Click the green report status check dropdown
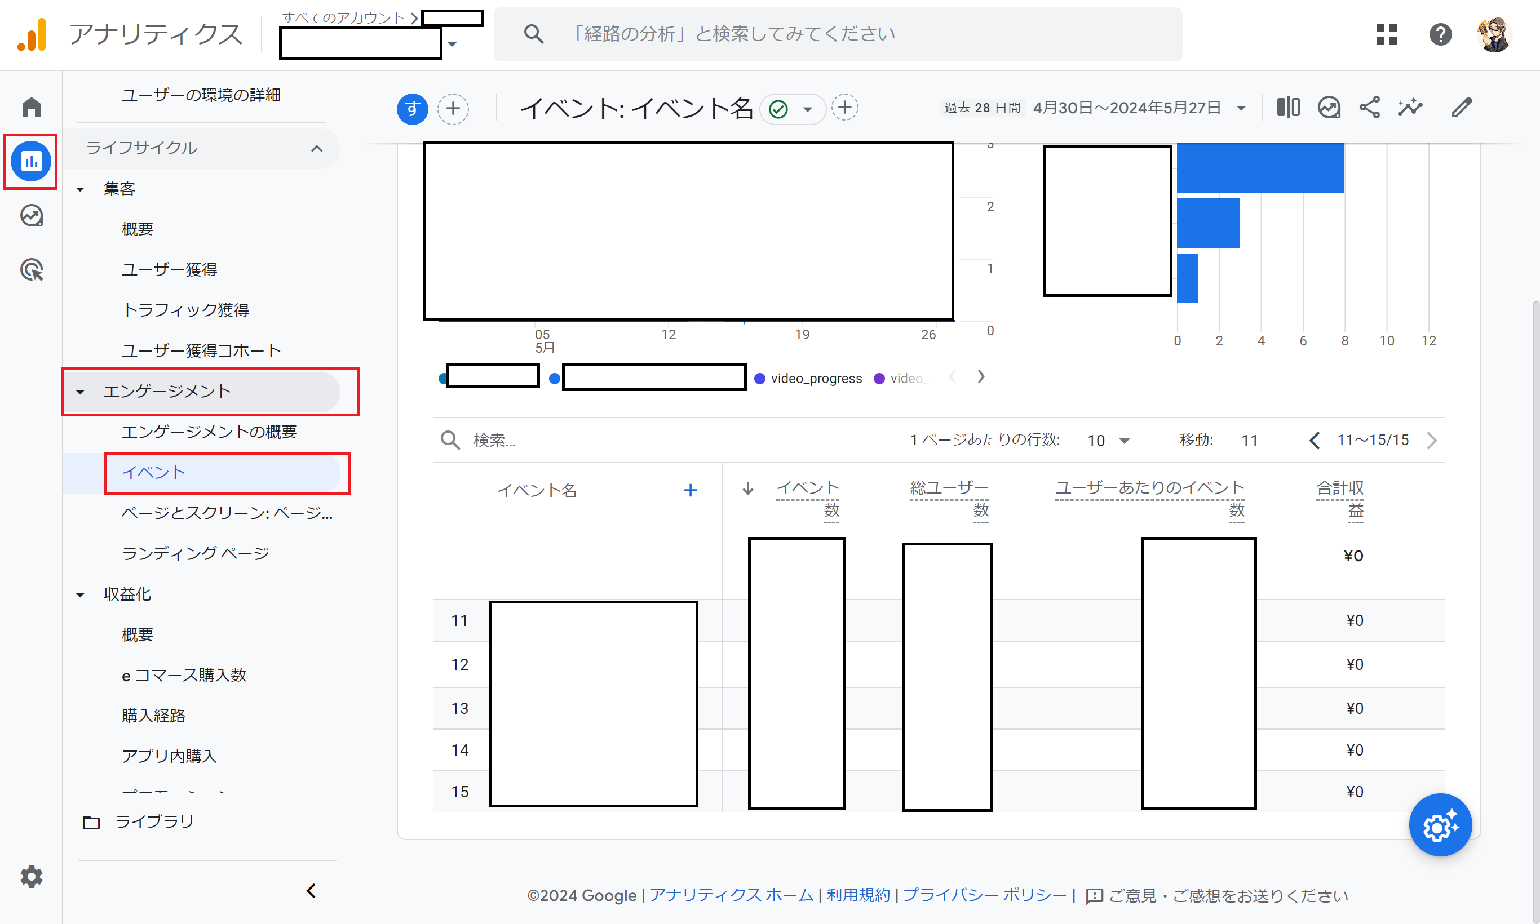 tap(793, 110)
